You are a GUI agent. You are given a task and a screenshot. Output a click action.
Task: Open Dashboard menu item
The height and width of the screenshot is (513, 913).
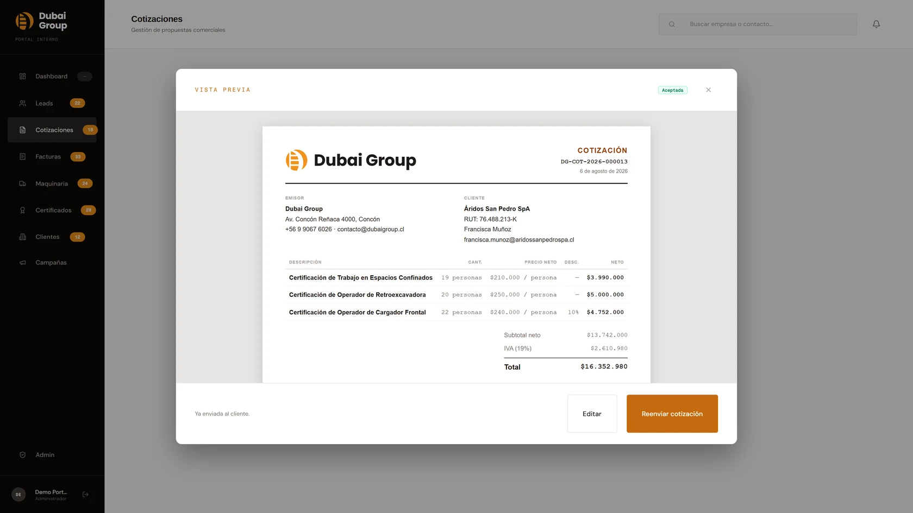click(52, 77)
